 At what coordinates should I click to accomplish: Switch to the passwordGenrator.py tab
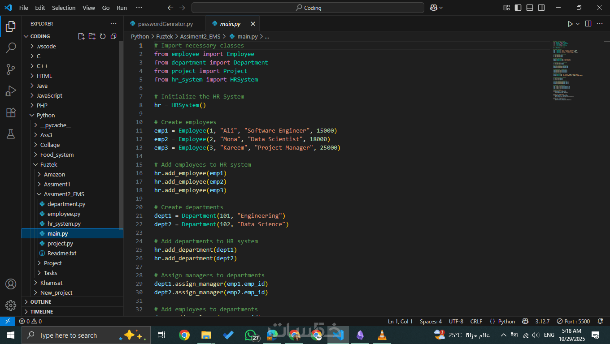(x=165, y=24)
